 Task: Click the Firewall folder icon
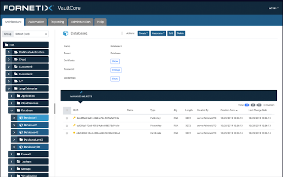pyautogui.click(x=18, y=154)
